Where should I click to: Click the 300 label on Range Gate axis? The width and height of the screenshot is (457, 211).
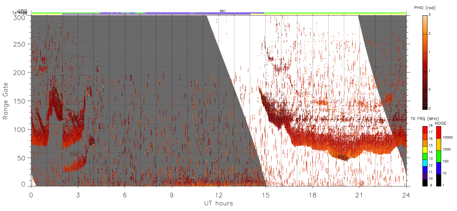click(20, 17)
